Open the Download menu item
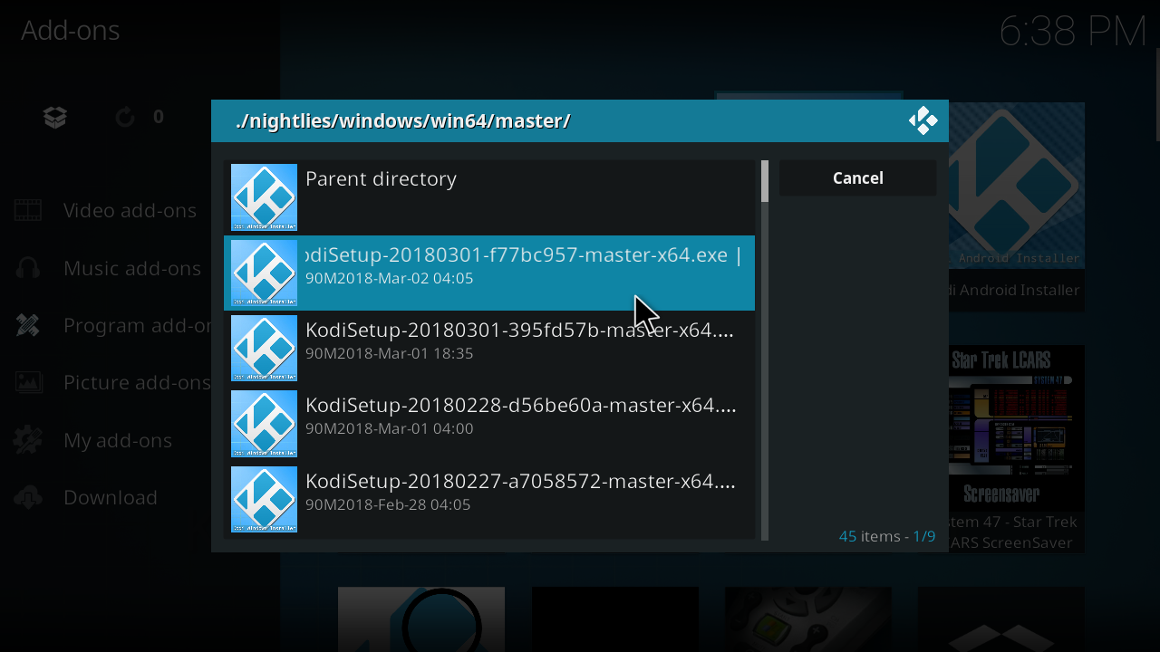1160x652 pixels. (x=111, y=497)
